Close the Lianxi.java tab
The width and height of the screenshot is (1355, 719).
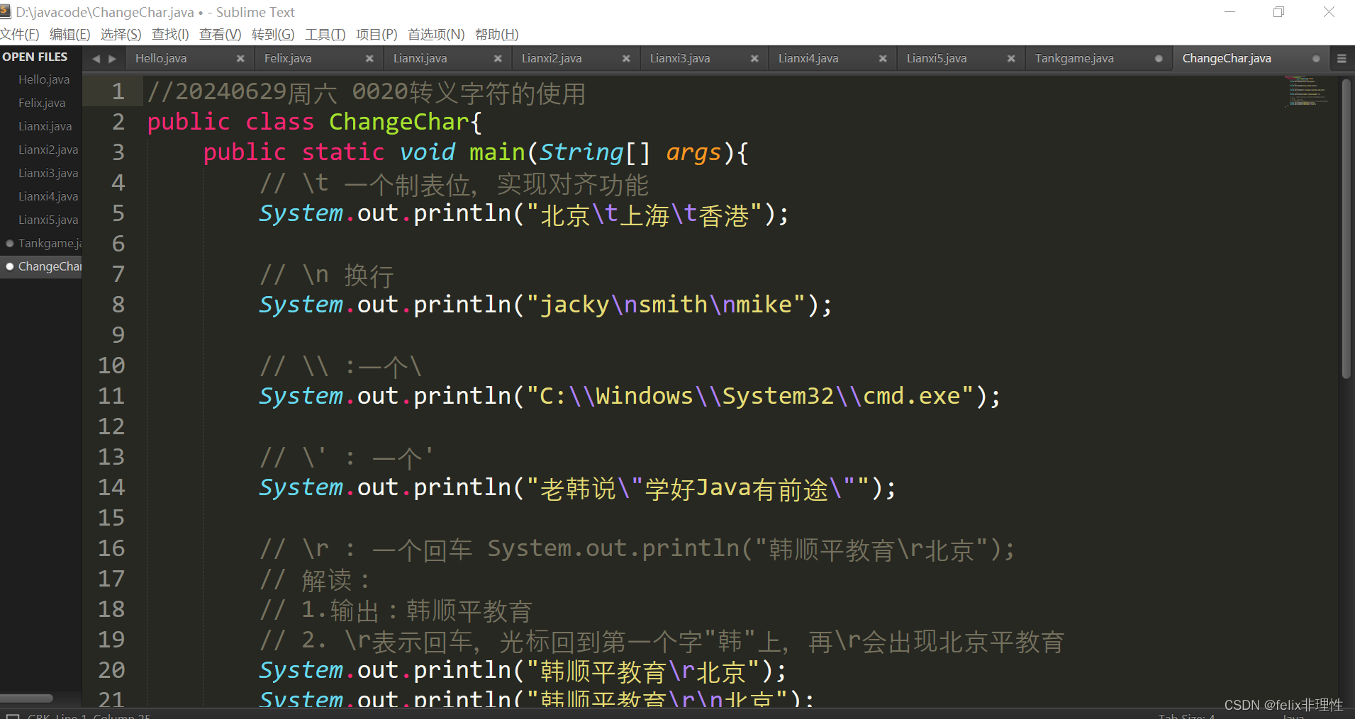coord(498,59)
